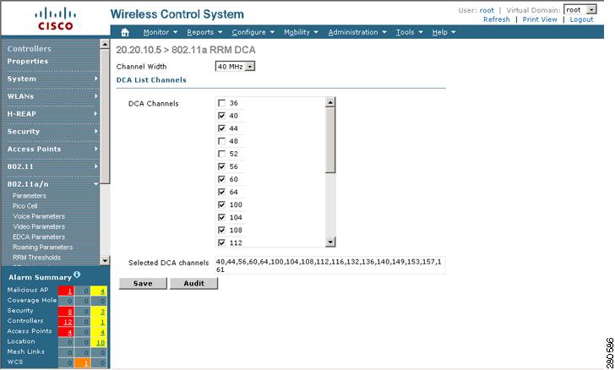Check the channel 36 checkbox

coord(221,103)
